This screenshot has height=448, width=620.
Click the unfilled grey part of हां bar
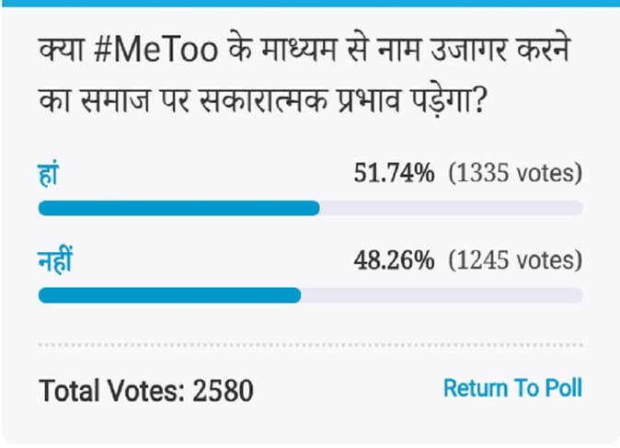point(451,208)
